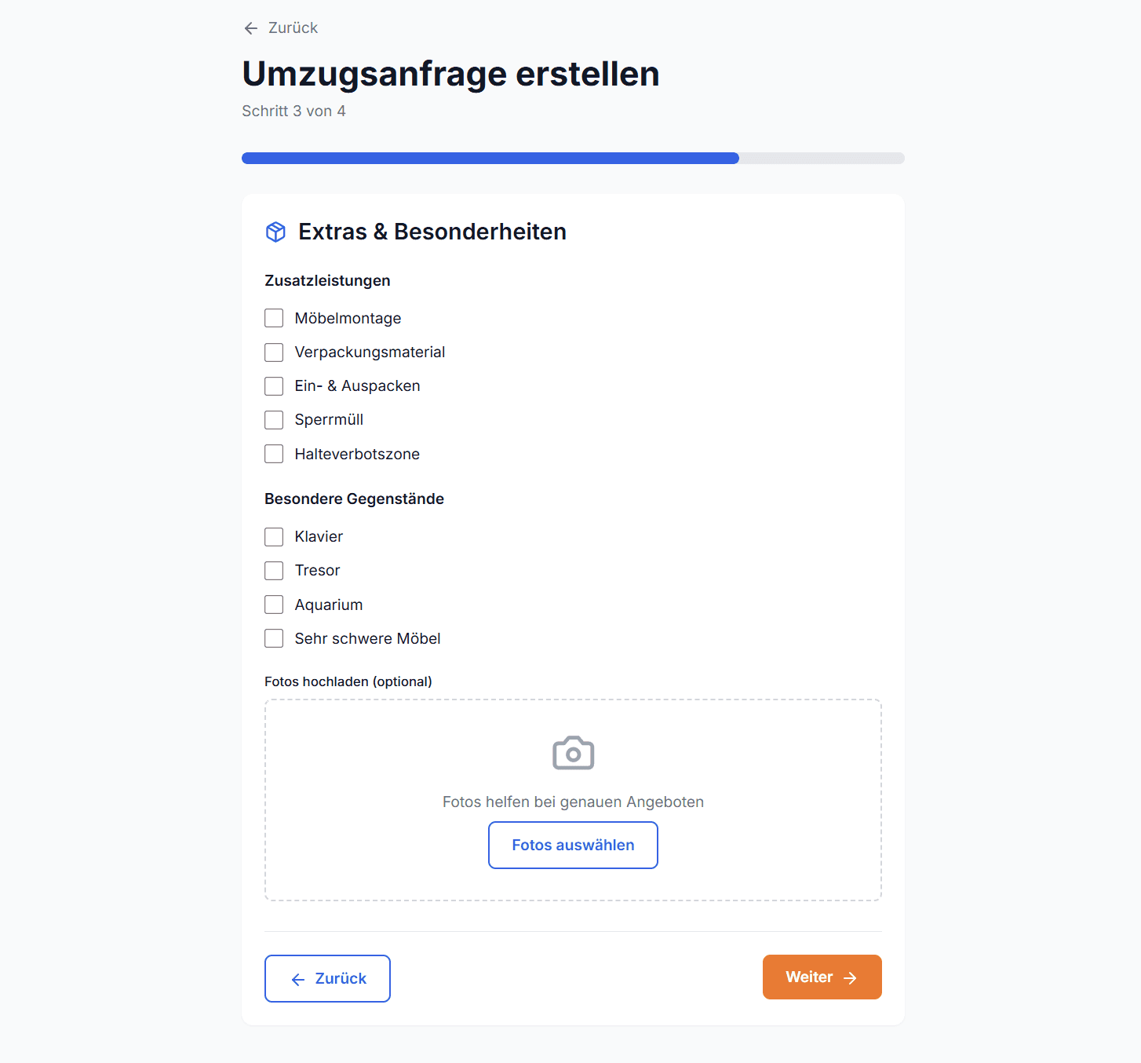The height and width of the screenshot is (1063, 1141).
Task: Enable the Möbelmontage checkbox
Action: [x=274, y=318]
